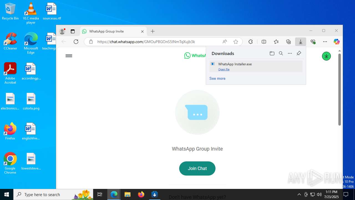355x200 pixels.
Task: Open the Windows Start menu
Action: 7,194
